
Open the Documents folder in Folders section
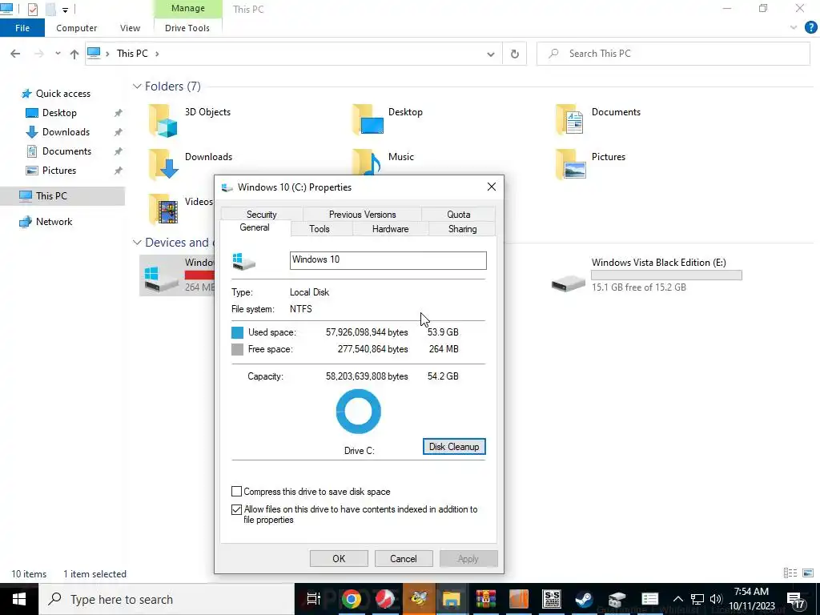click(x=570, y=119)
